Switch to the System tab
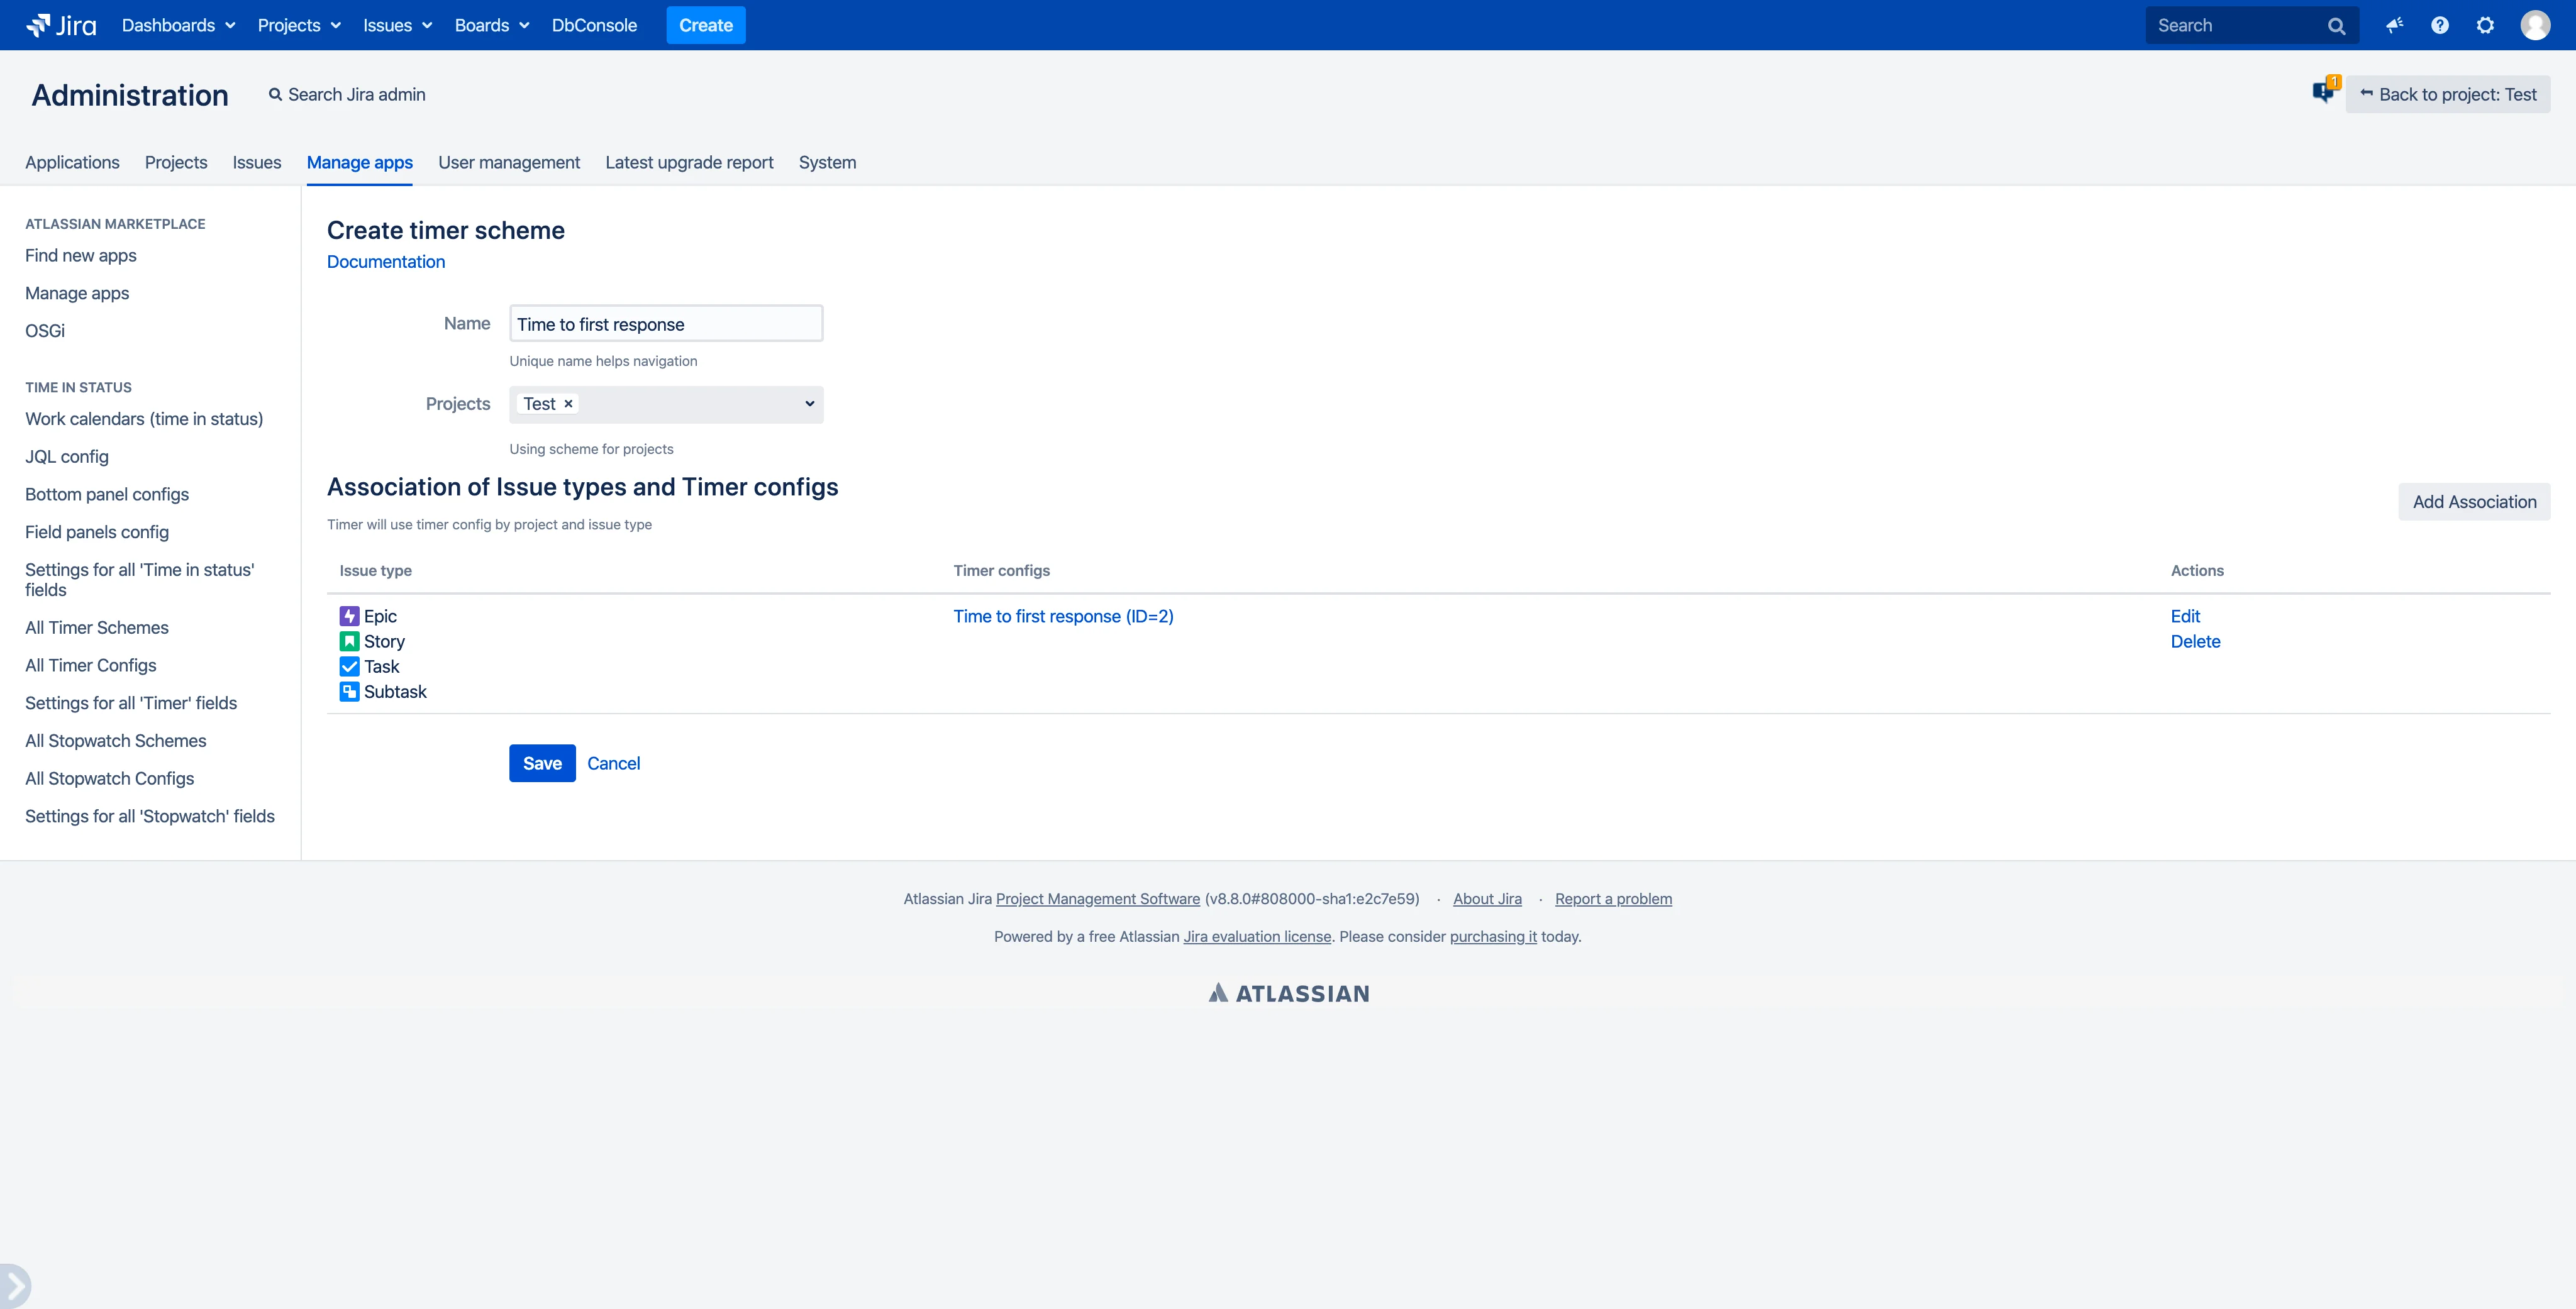Image resolution: width=2576 pixels, height=1309 pixels. 827,162
